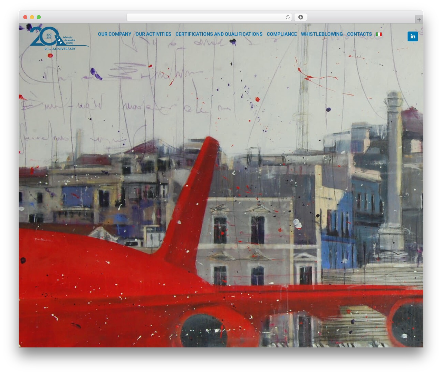Switch language via the Italian flag
This screenshot has width=442, height=374.
(379, 34)
